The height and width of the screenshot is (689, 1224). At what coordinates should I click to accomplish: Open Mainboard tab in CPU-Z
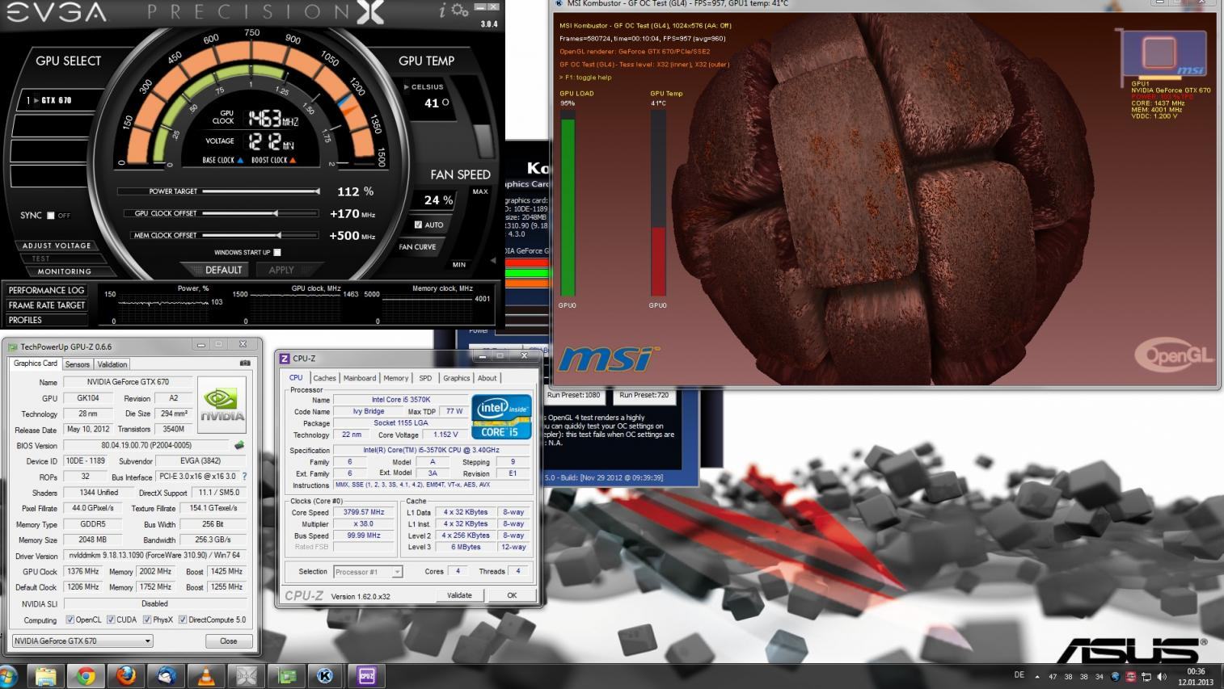coord(360,378)
